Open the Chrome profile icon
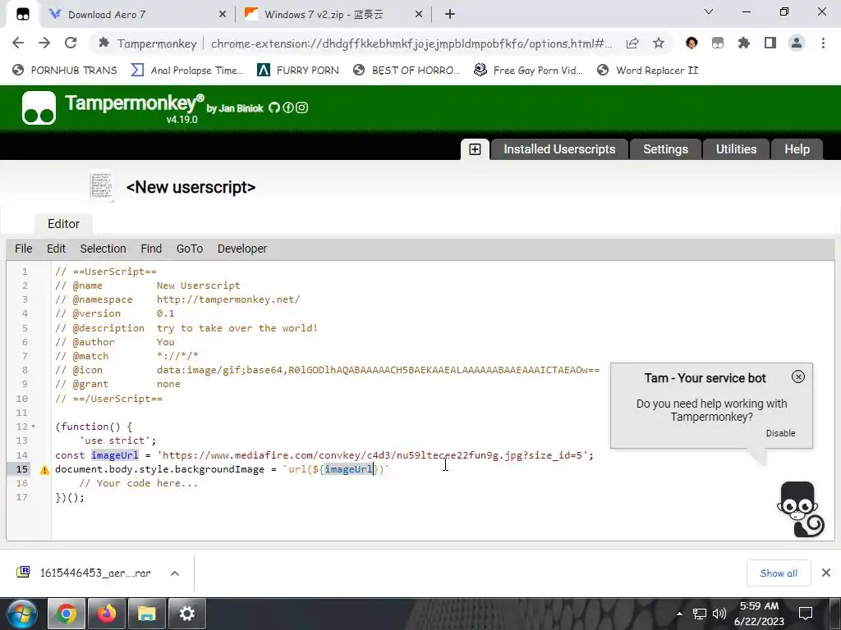Screen dimensions: 841x630 [797, 43]
